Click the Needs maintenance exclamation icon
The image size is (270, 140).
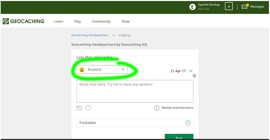[x=157, y=108]
